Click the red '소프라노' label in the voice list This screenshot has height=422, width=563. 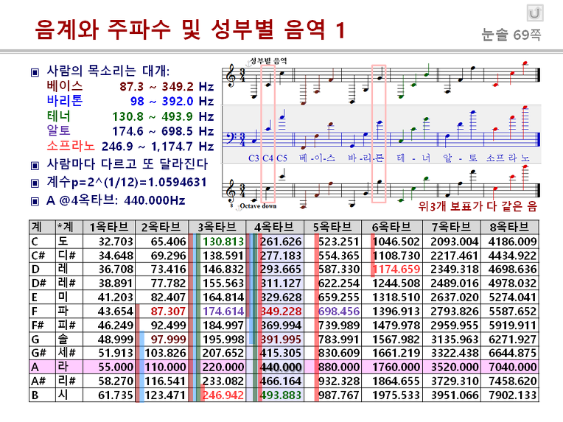click(71, 146)
